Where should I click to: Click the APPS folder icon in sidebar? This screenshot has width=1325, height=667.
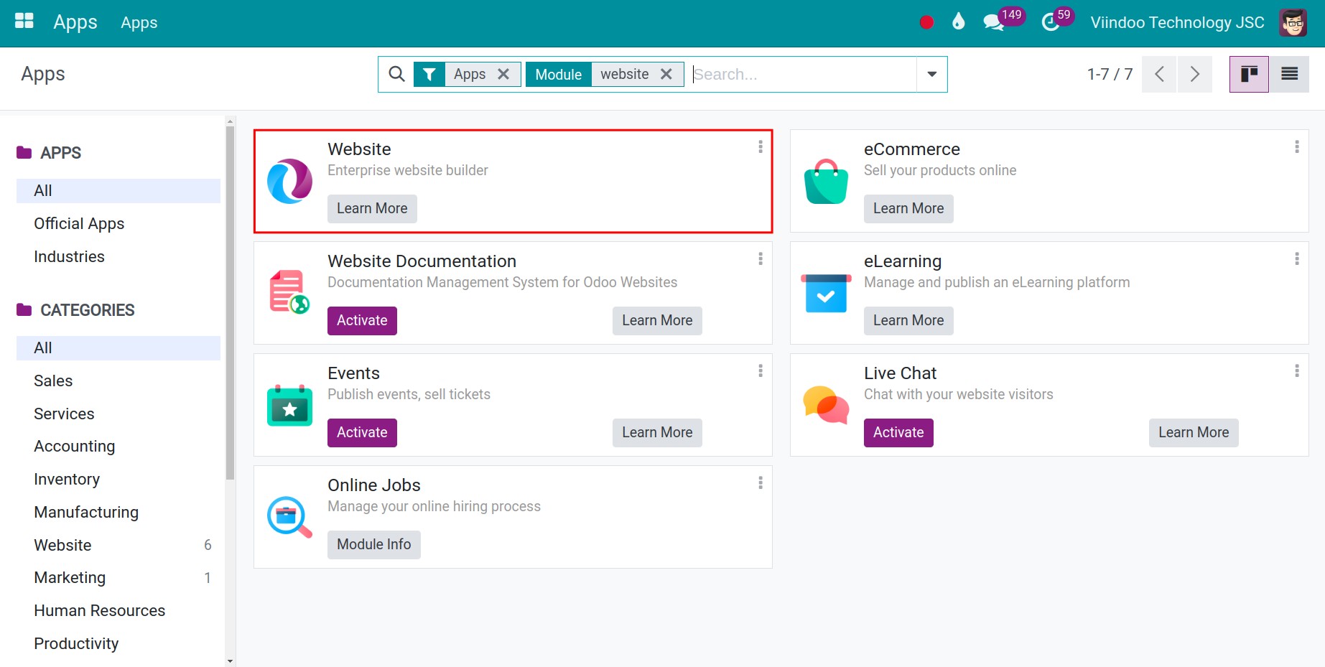point(24,152)
